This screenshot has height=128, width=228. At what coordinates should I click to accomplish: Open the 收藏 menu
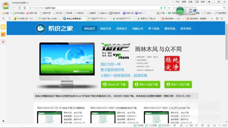point(190,2)
